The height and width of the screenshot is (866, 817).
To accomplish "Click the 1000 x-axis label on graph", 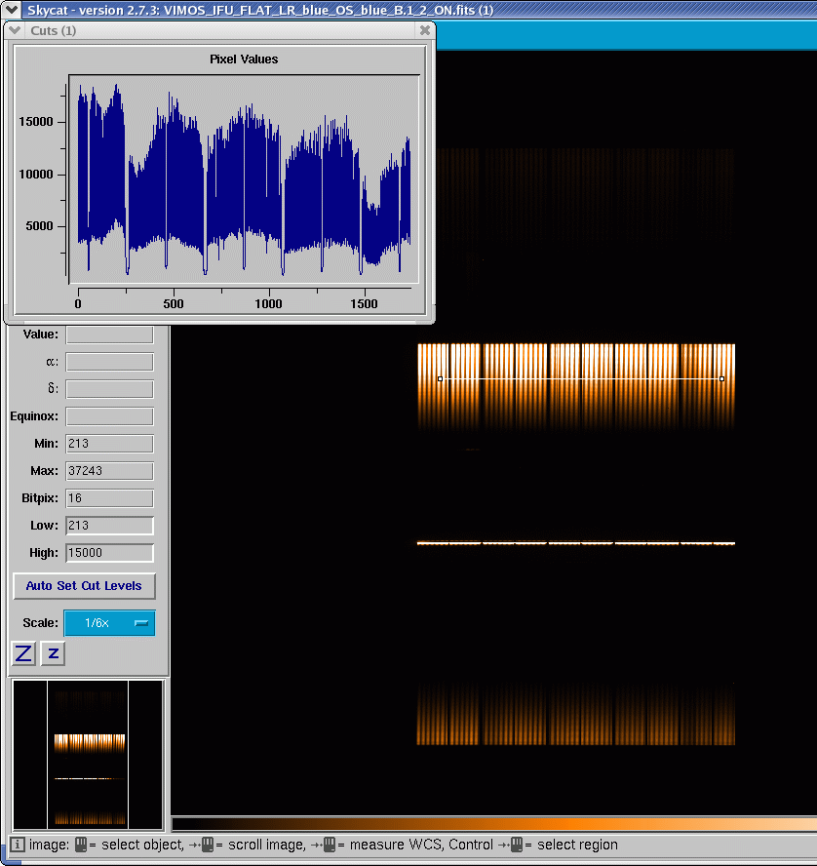I will point(268,303).
